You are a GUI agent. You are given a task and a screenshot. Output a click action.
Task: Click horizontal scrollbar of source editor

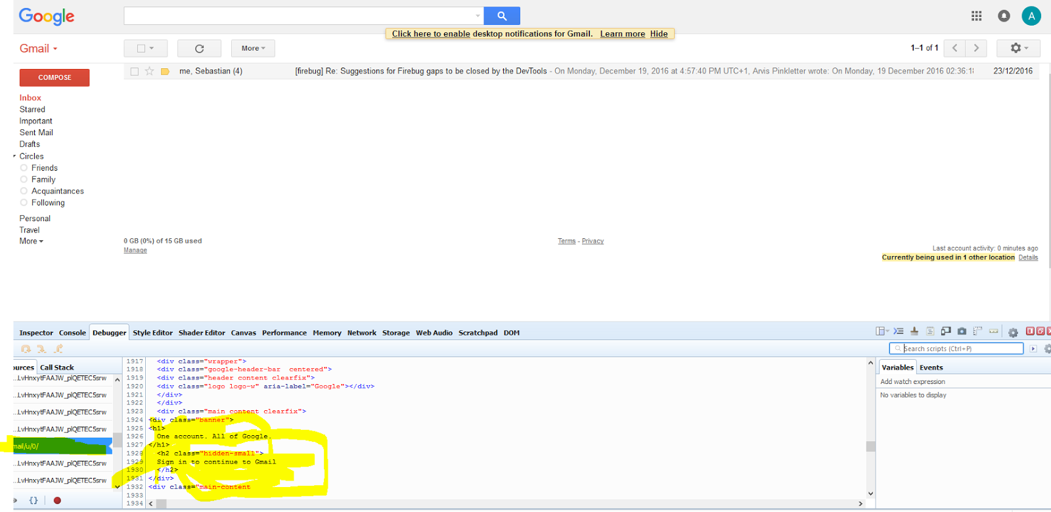point(161,503)
